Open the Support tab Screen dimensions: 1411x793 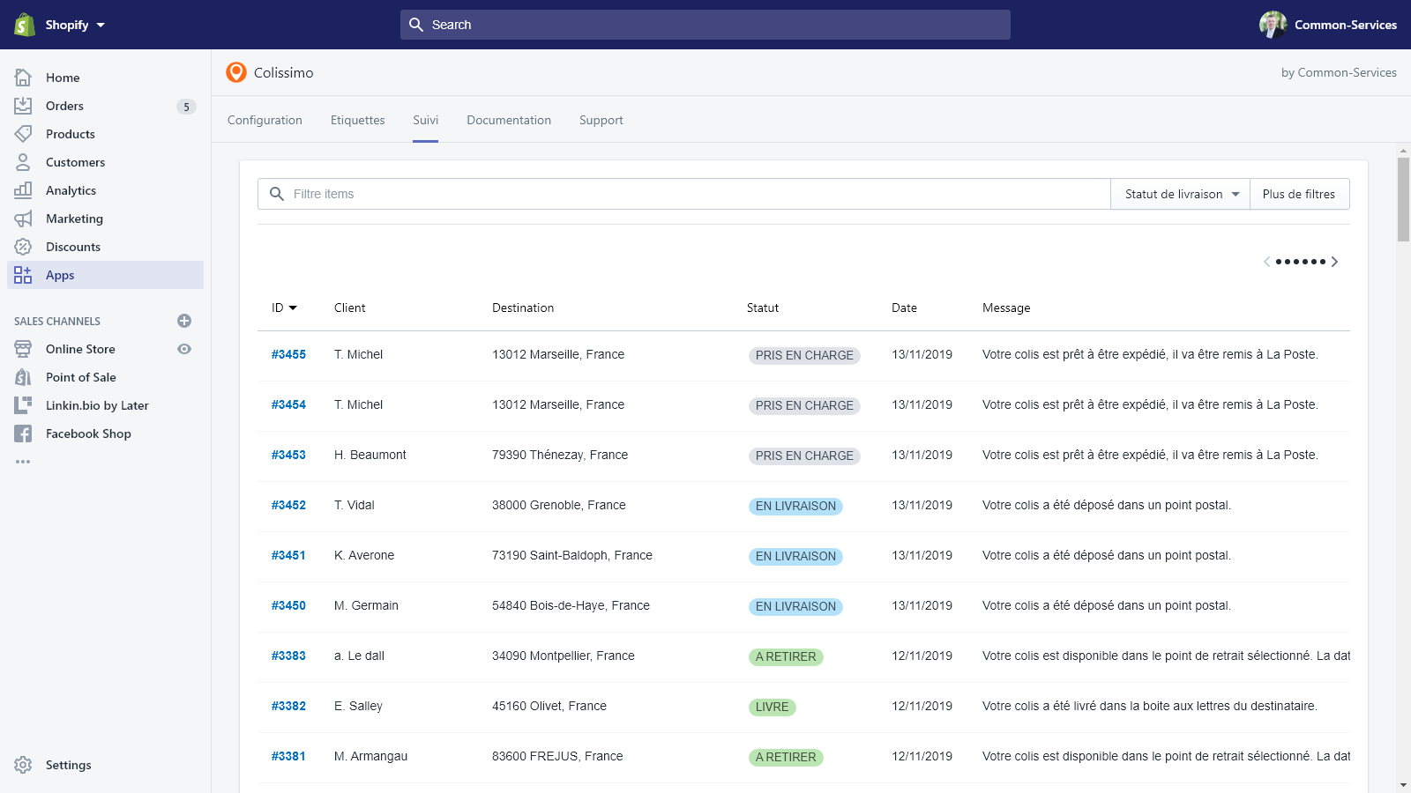click(x=601, y=120)
